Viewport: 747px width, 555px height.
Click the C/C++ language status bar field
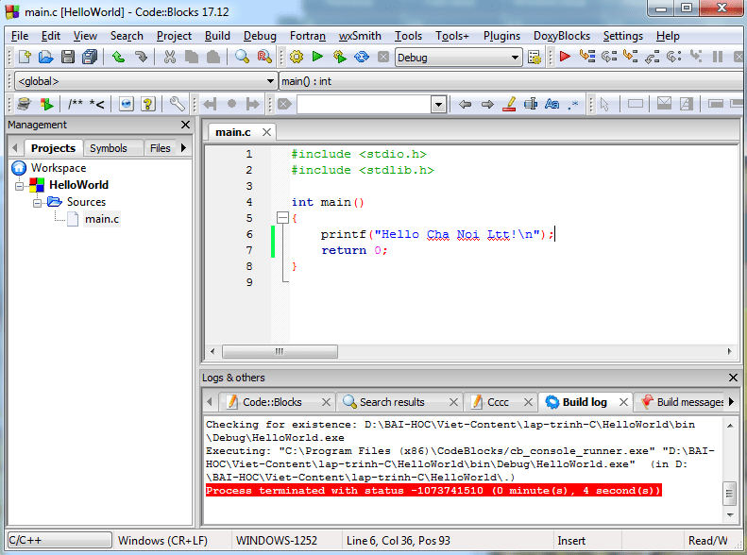coord(59,541)
